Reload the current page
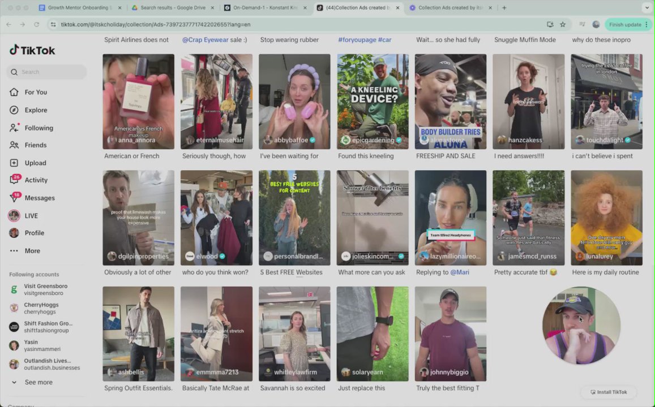This screenshot has height=407, width=655. coord(37,25)
